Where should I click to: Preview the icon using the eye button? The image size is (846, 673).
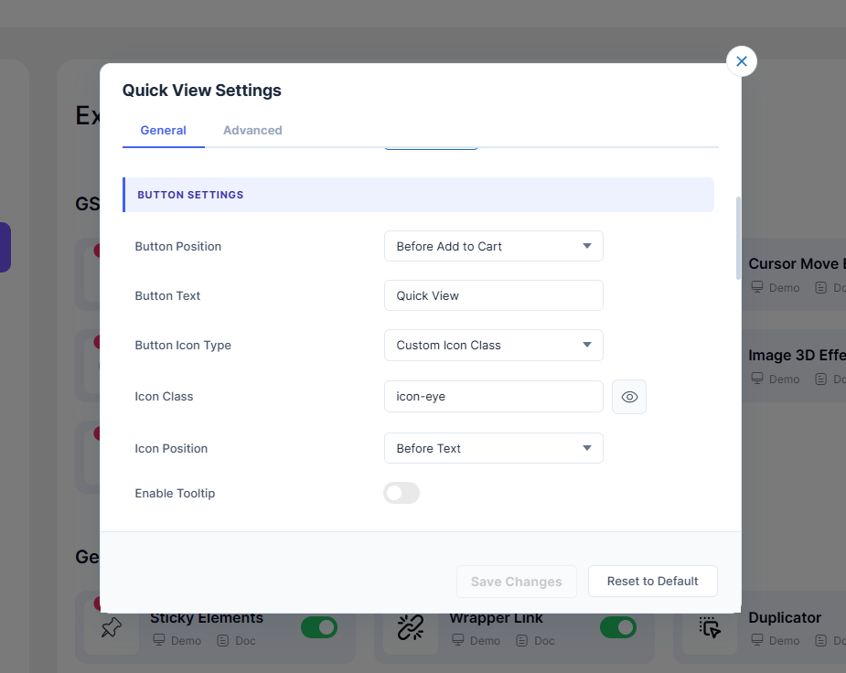628,397
